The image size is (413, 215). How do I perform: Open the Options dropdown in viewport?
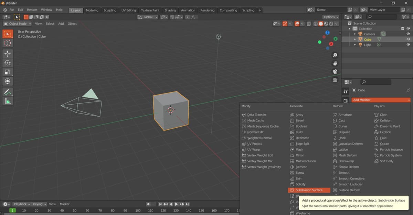[x=331, y=17]
